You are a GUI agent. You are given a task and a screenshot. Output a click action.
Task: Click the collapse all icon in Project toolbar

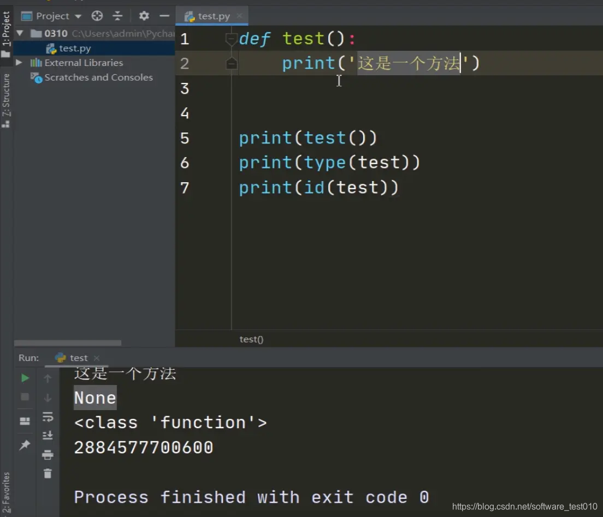[x=117, y=16]
